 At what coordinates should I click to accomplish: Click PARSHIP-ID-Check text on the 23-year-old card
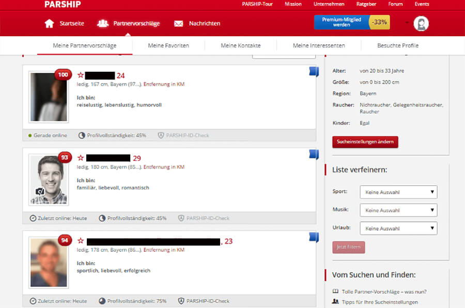tap(208, 301)
